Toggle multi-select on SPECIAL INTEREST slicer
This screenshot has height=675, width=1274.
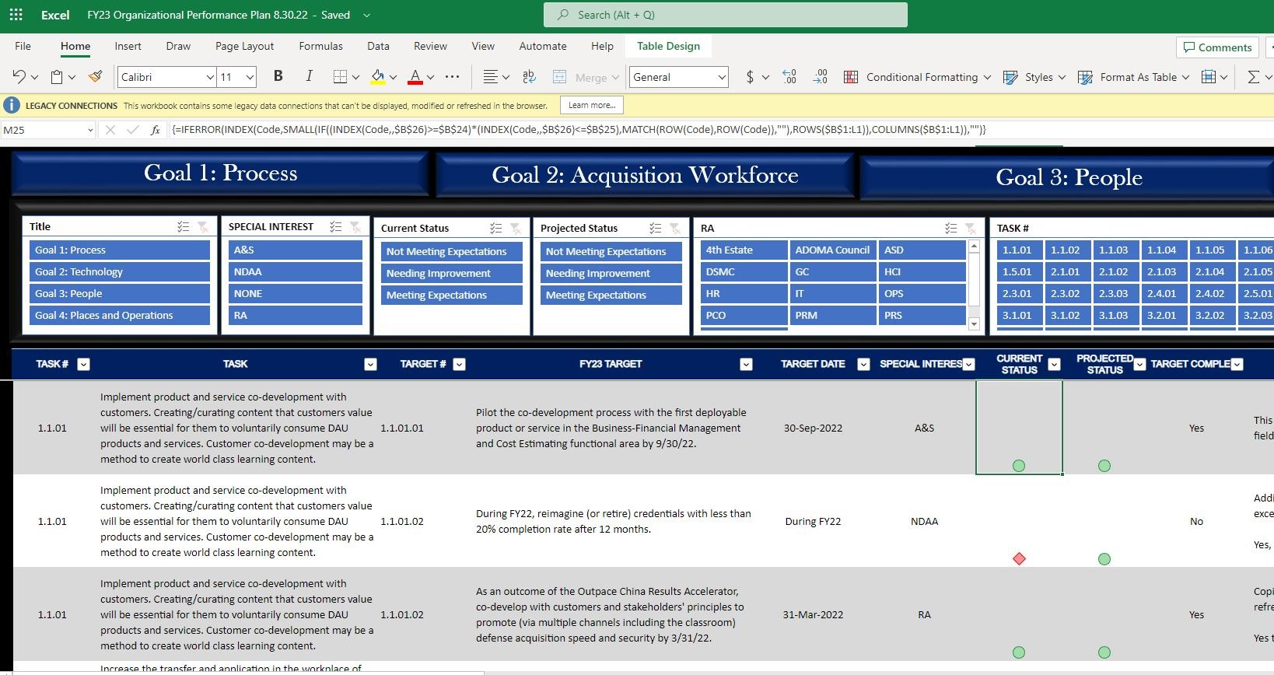click(x=335, y=226)
